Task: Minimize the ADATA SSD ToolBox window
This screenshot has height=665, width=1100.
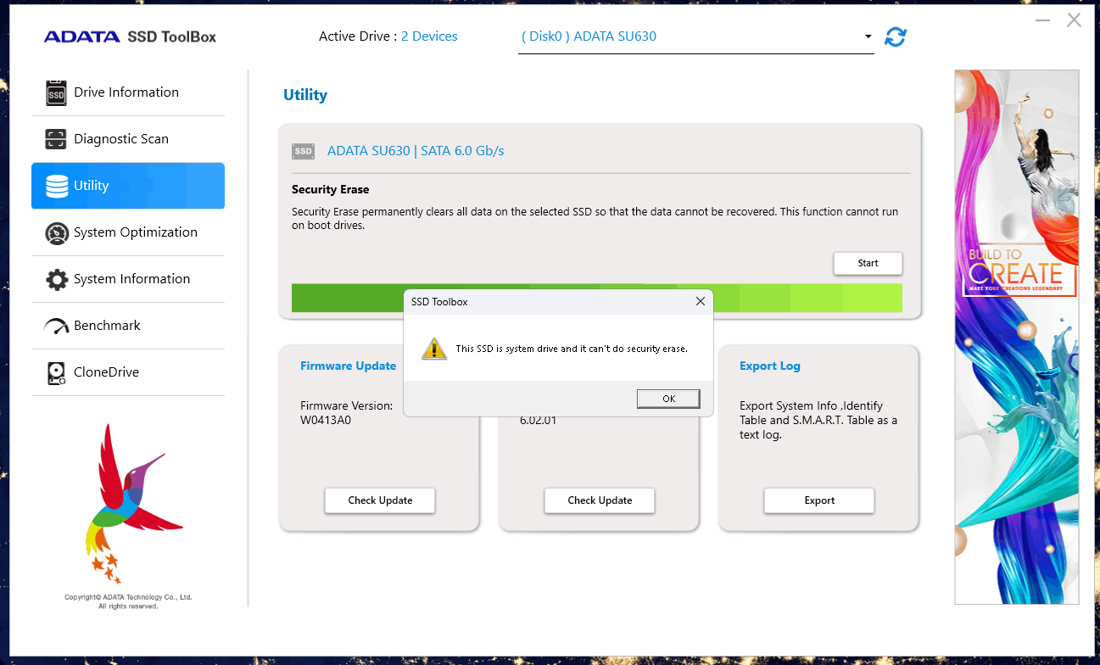Action: tap(1042, 20)
